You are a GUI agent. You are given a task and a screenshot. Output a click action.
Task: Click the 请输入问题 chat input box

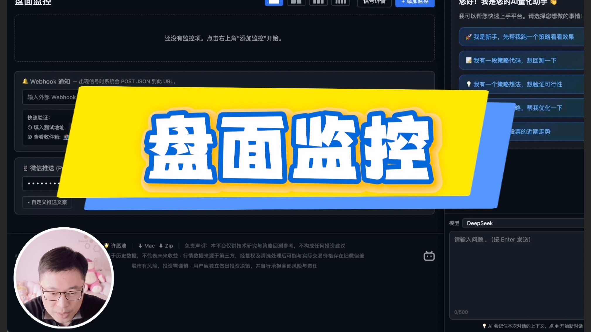(x=516, y=275)
